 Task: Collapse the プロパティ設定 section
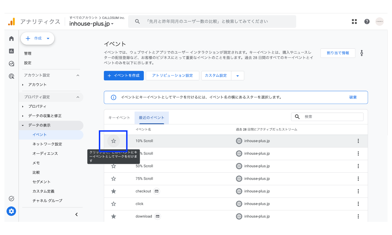tap(78, 97)
